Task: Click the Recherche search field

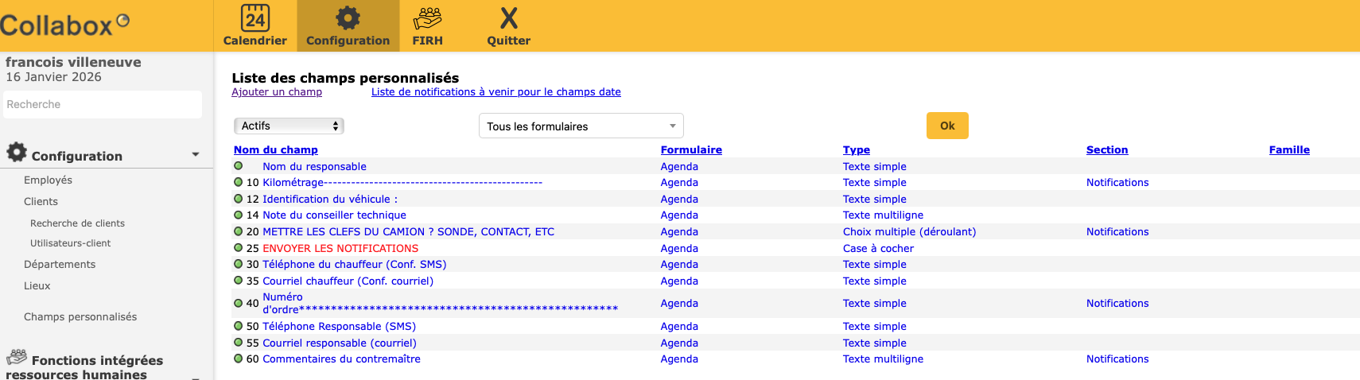Action: 103,104
